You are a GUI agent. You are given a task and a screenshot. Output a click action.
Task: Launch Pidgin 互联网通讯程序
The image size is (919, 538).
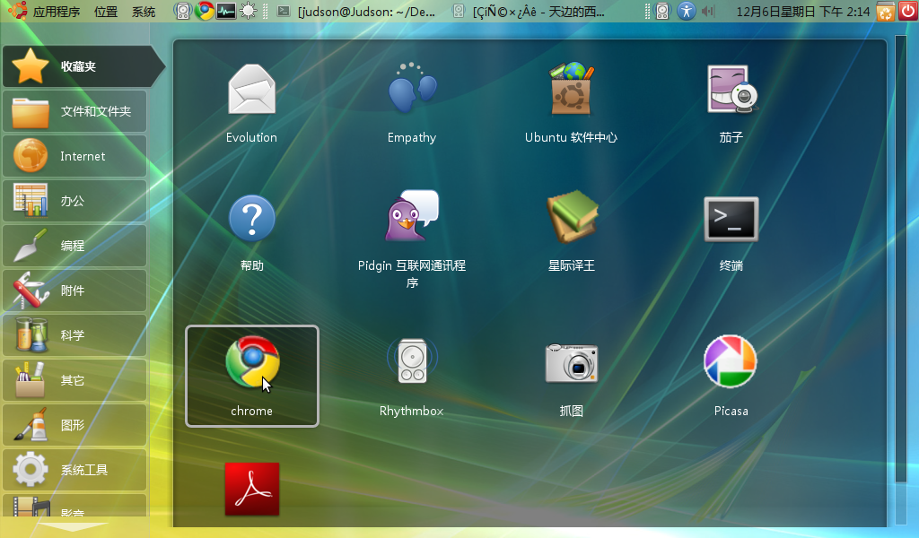(411, 239)
